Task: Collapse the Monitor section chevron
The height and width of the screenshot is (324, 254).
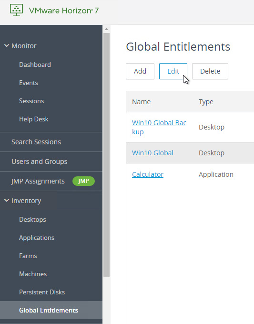Action: pos(7,46)
